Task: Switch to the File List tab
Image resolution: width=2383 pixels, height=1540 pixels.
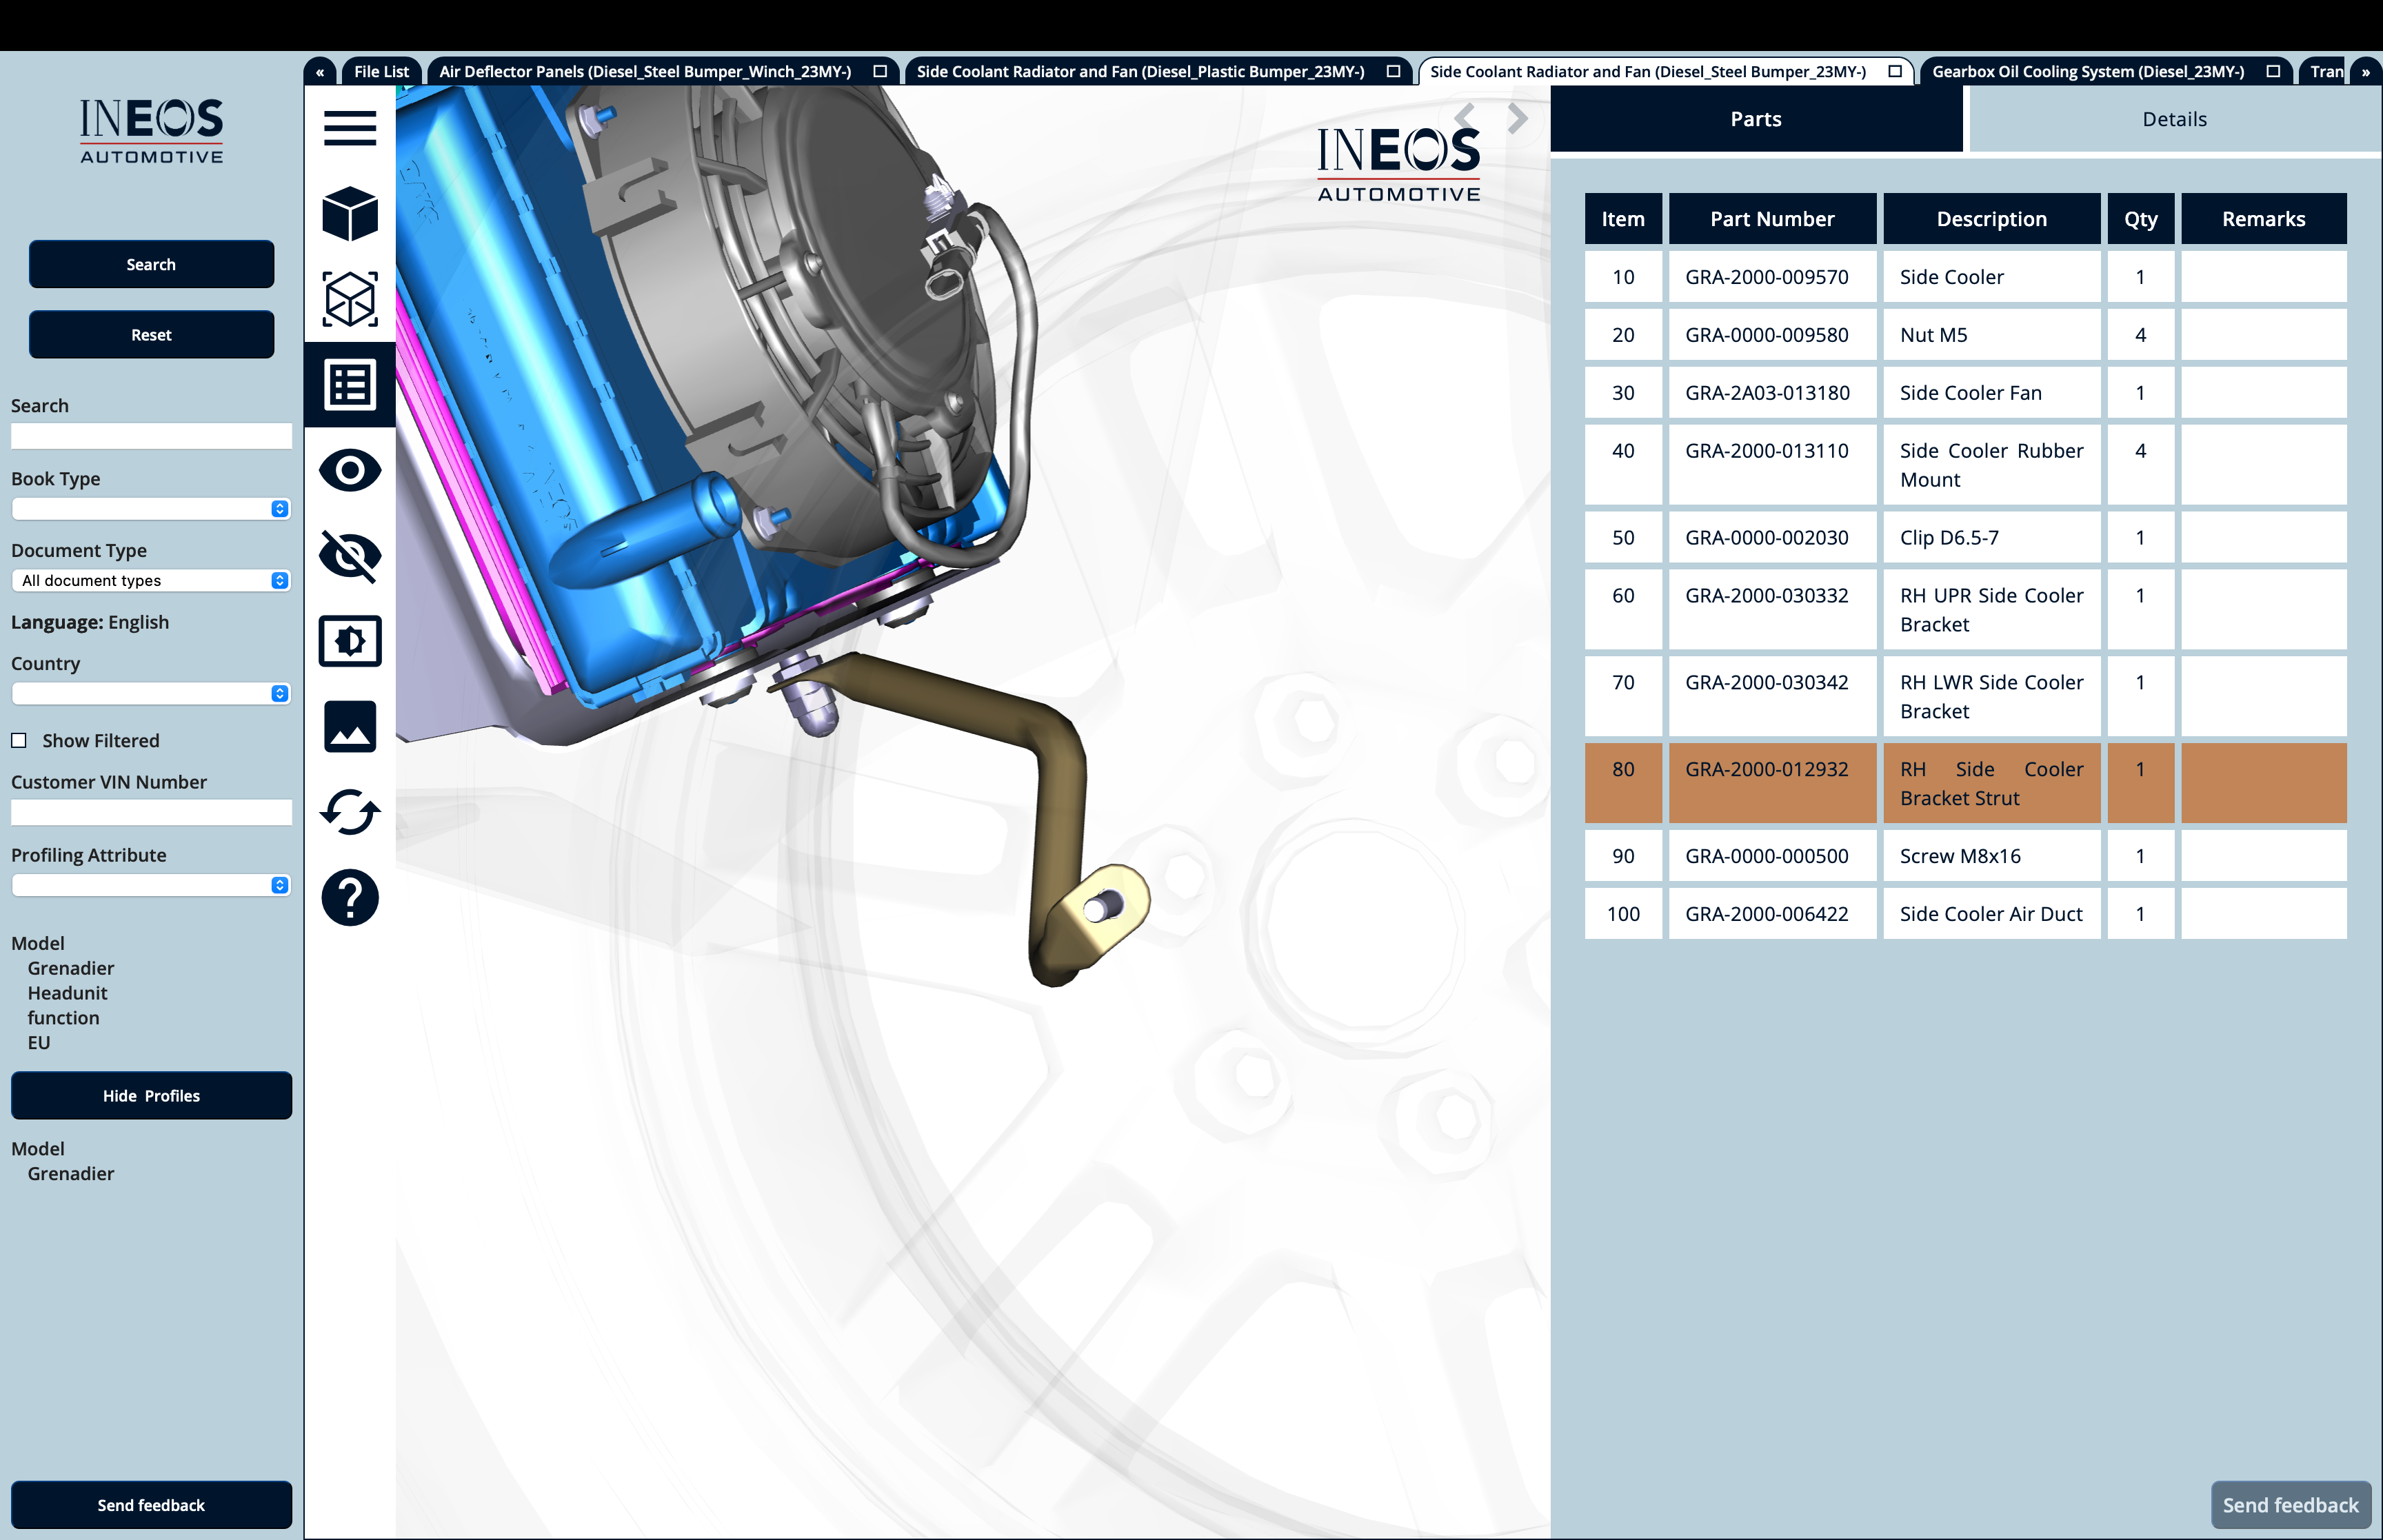Action: [381, 71]
